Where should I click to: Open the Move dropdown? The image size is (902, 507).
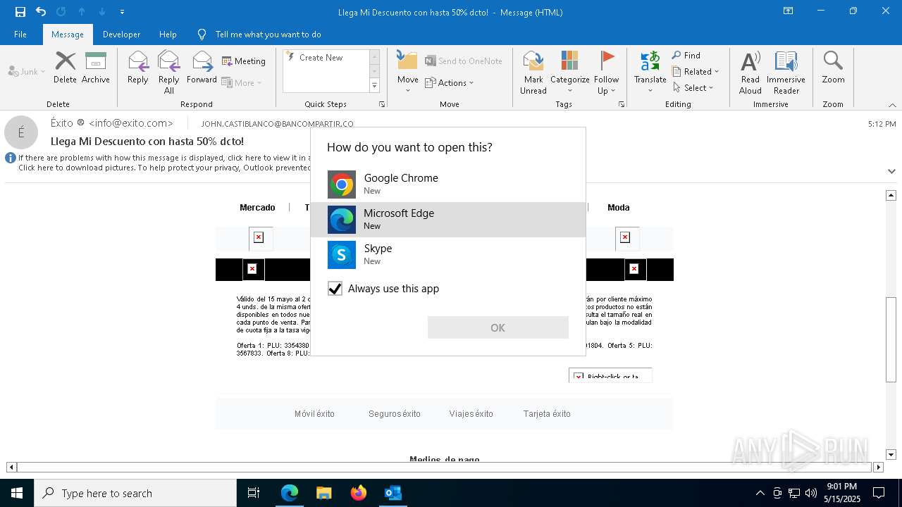click(x=408, y=72)
